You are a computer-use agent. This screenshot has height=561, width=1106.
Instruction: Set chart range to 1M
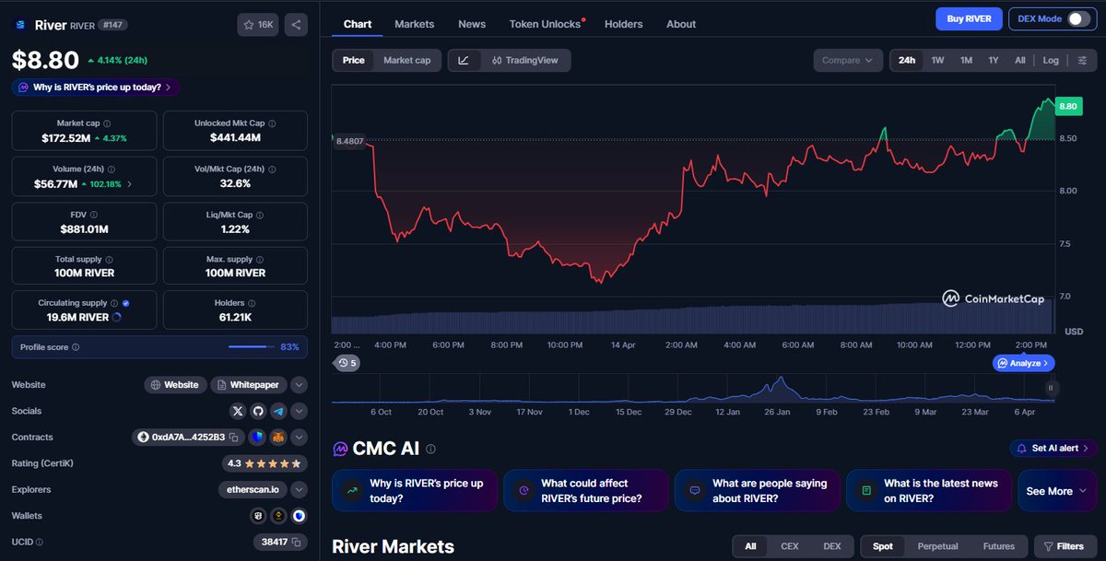[966, 60]
